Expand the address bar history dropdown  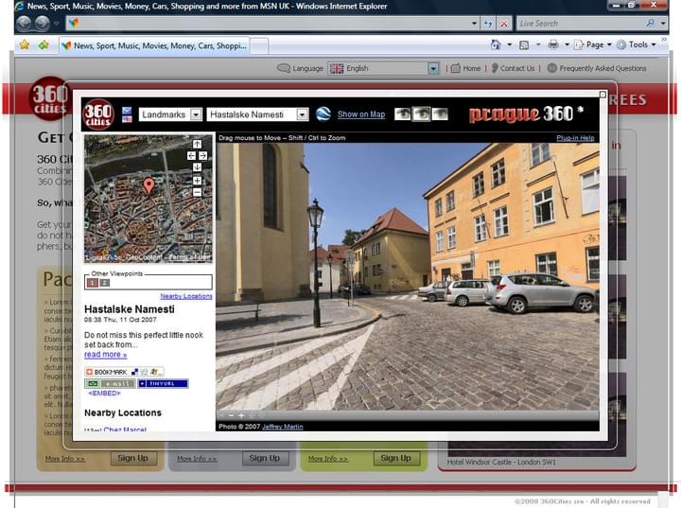tap(474, 23)
